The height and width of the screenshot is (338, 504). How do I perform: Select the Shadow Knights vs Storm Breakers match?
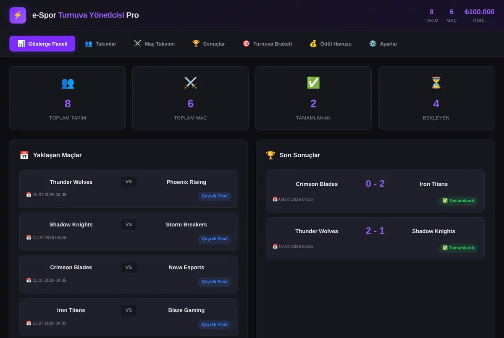coord(129,231)
